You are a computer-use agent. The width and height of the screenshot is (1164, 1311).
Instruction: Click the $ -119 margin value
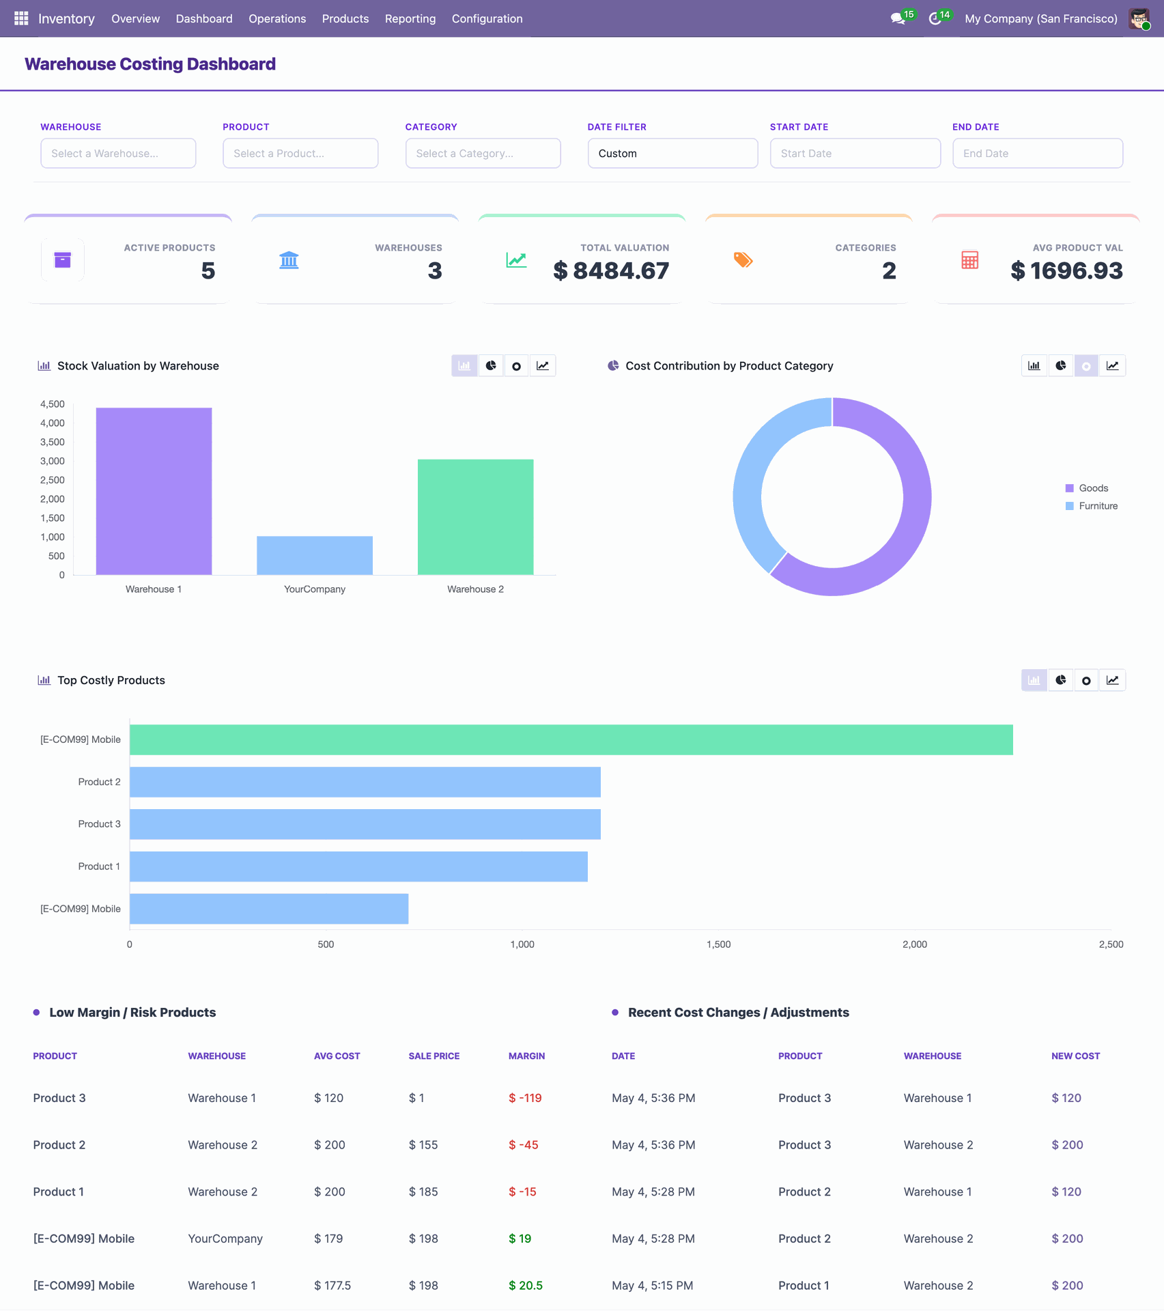(x=525, y=1098)
